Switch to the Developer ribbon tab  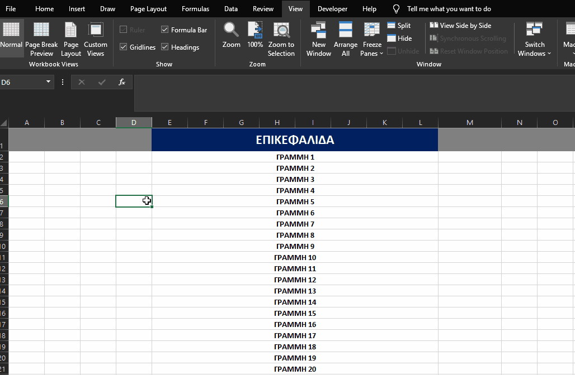(x=332, y=9)
